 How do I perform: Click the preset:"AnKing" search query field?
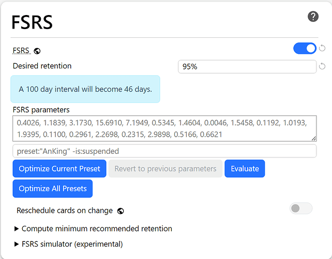point(164,151)
